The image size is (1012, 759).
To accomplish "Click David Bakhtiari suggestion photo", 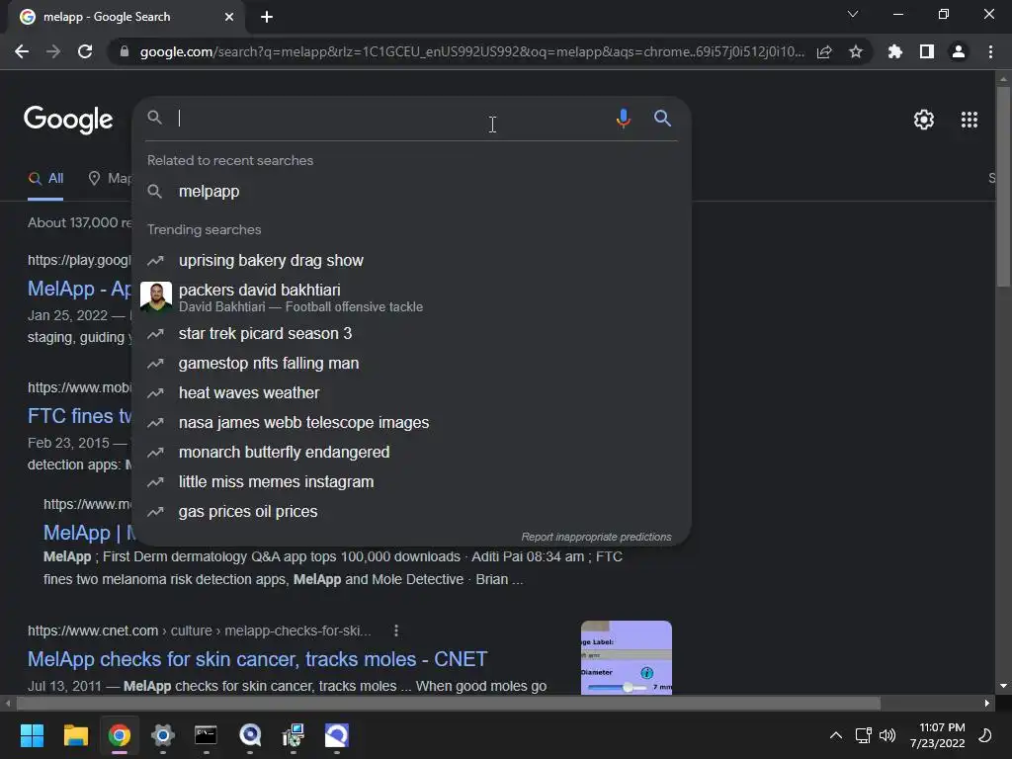I will point(156,296).
